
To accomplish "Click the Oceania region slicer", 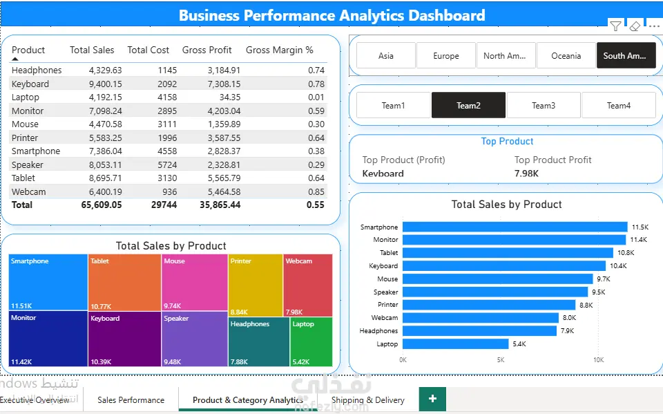I will point(566,55).
